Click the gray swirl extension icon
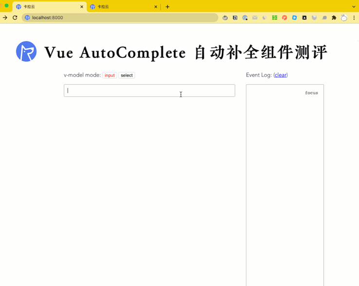This screenshot has height=286, width=359. [x=265, y=18]
